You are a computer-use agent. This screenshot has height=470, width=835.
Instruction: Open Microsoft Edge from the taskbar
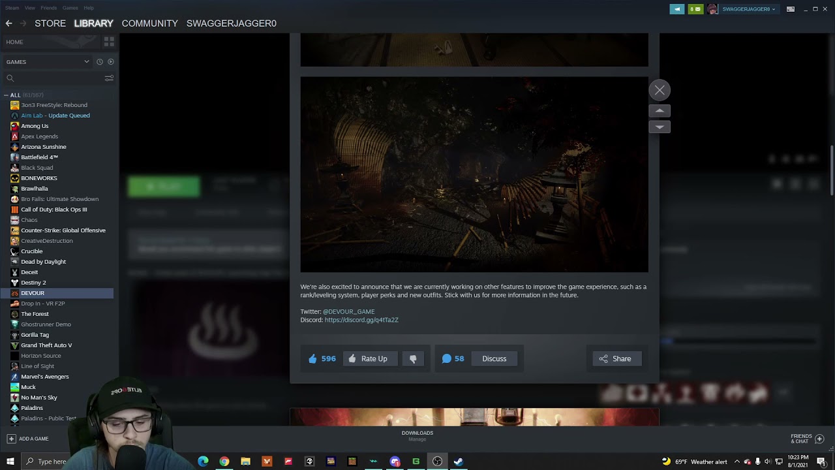203,462
